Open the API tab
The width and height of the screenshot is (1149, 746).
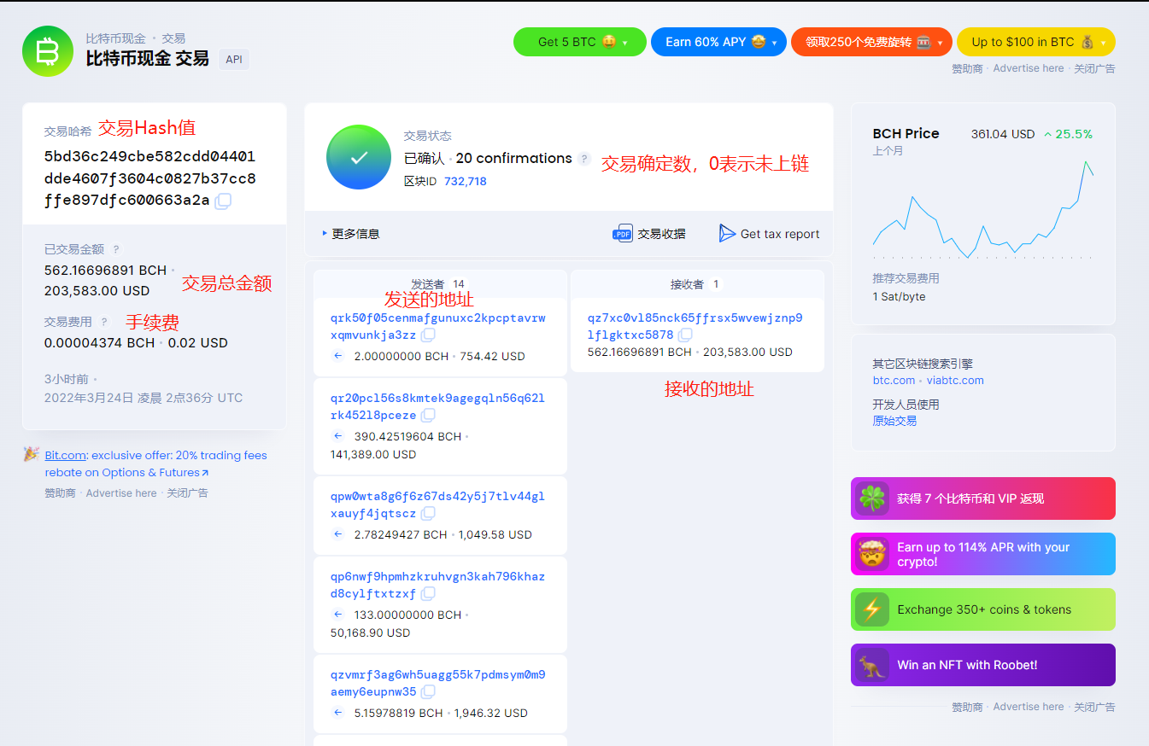point(233,59)
